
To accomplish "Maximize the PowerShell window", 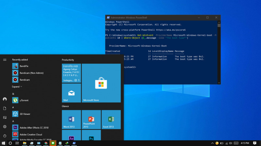I will (x=207, y=18).
